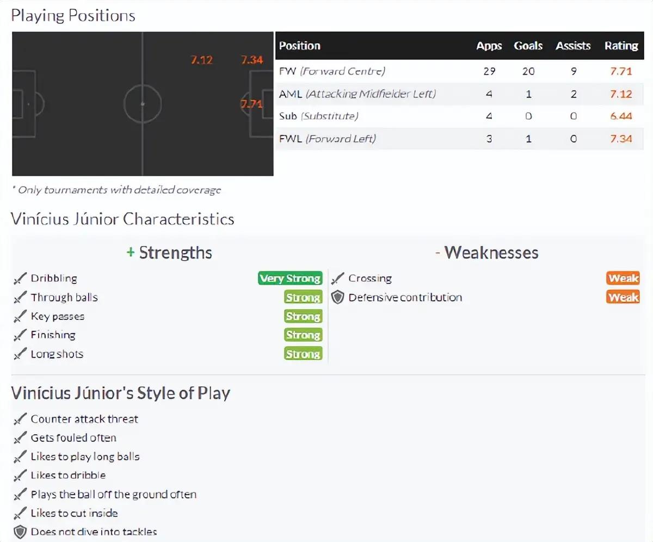
Task: Click the shield icon beside Defensive contribution
Action: (x=338, y=298)
